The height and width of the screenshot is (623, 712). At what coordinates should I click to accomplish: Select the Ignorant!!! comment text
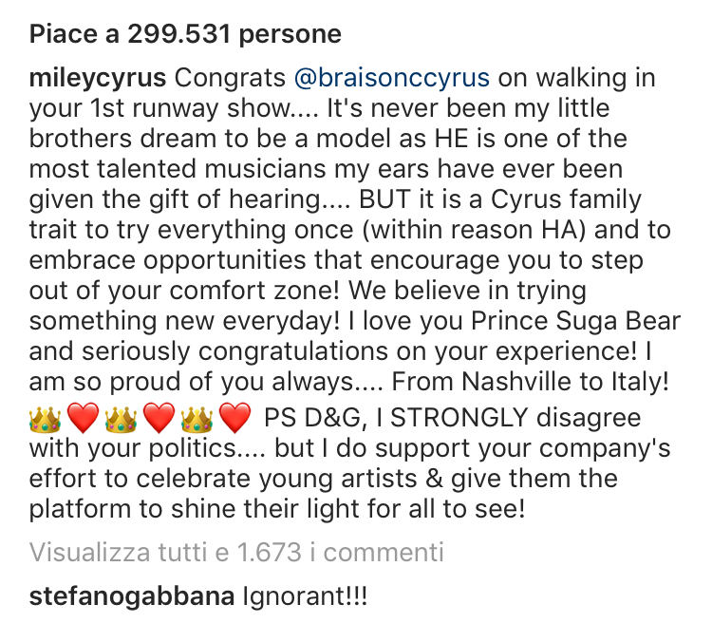click(x=305, y=596)
